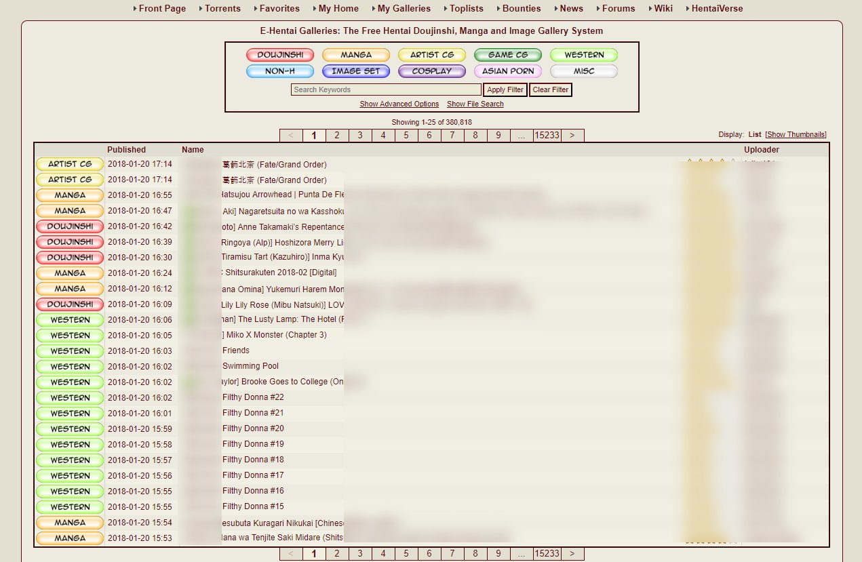Image resolution: width=862 pixels, height=562 pixels.
Task: Open the Swimming Pool gallery entry
Action: point(250,366)
